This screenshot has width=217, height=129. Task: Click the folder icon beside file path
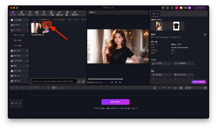(x=79, y=81)
